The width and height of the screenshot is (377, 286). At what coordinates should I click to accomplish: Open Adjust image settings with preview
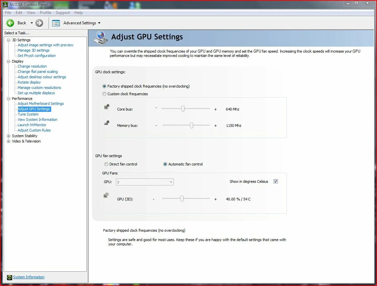click(46, 45)
